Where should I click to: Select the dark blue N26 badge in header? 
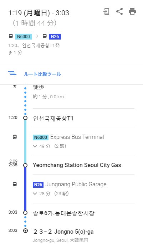click(x=55, y=37)
